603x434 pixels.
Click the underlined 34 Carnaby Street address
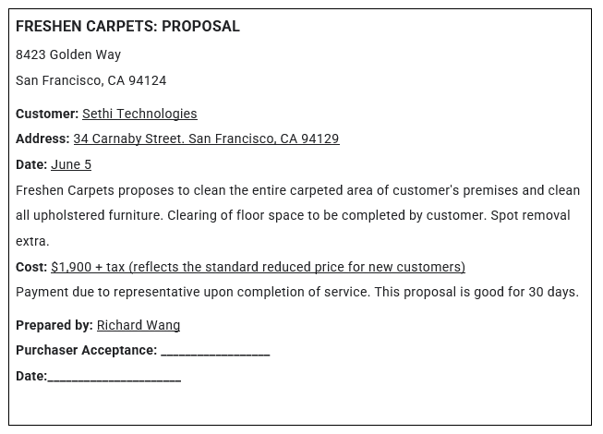click(206, 139)
